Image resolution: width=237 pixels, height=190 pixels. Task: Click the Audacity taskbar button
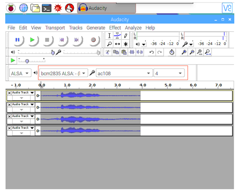[x=107, y=8]
